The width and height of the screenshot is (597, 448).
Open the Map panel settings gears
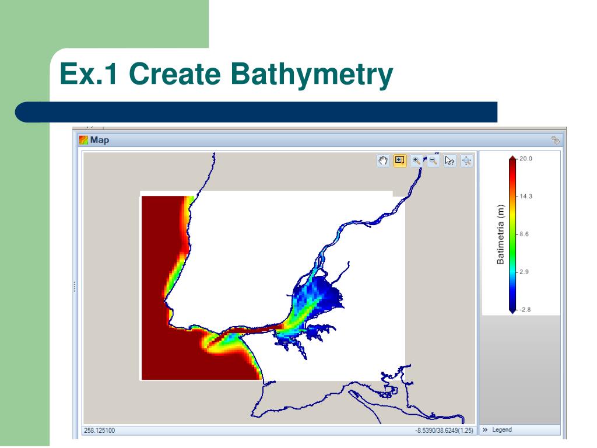point(556,140)
